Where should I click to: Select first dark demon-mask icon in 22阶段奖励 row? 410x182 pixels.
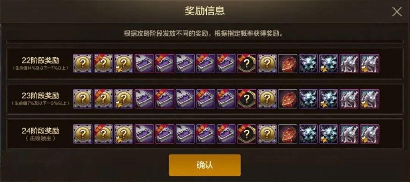pyautogui.click(x=308, y=63)
